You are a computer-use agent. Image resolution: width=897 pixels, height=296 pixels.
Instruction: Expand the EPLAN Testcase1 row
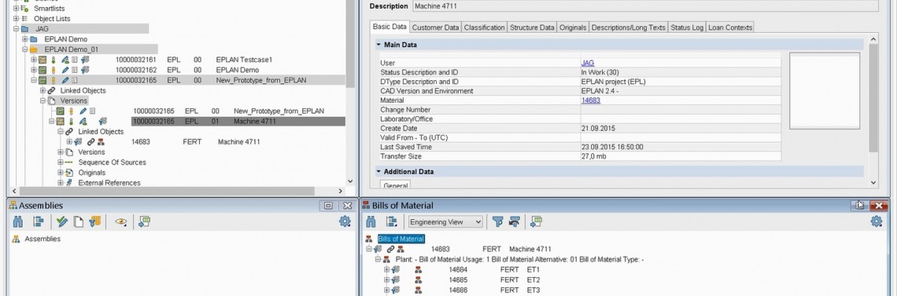[34, 60]
